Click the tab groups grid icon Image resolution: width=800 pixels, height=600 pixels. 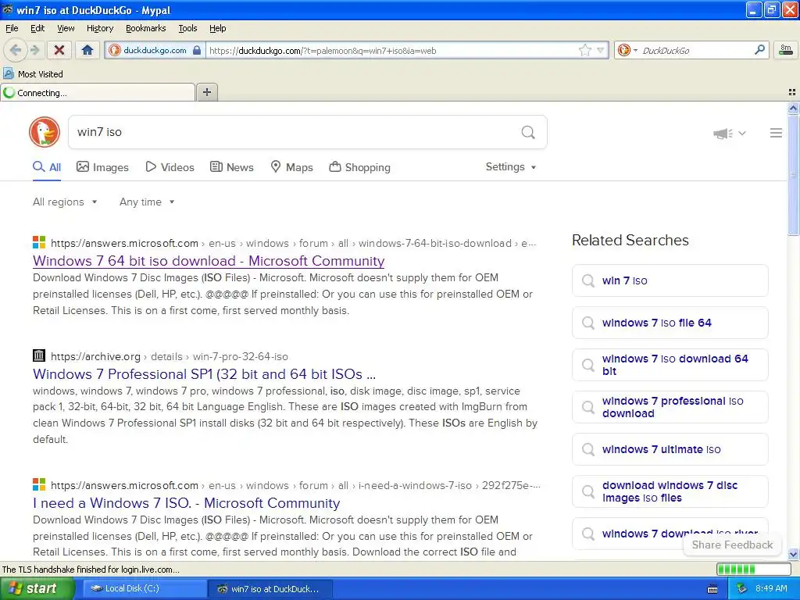click(x=792, y=92)
